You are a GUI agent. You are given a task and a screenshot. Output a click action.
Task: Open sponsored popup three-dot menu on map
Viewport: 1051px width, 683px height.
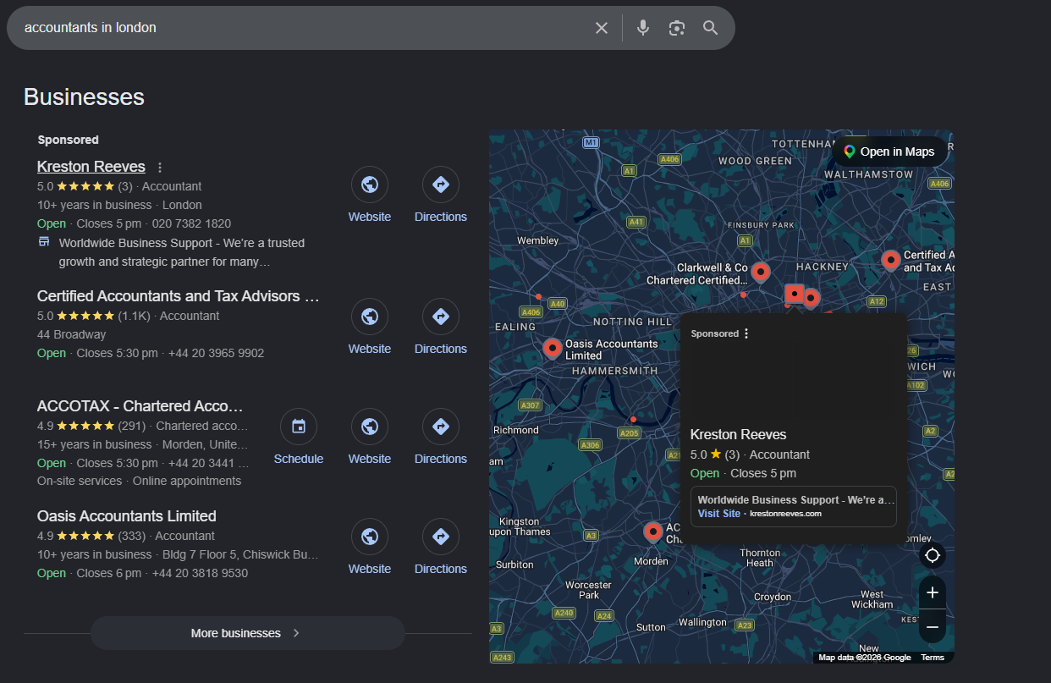746,333
